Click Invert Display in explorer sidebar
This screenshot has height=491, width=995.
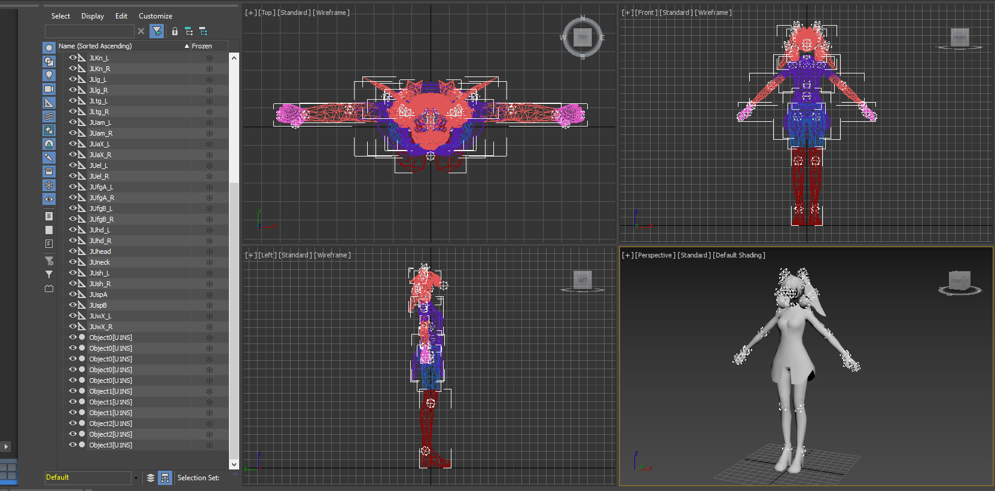(49, 244)
